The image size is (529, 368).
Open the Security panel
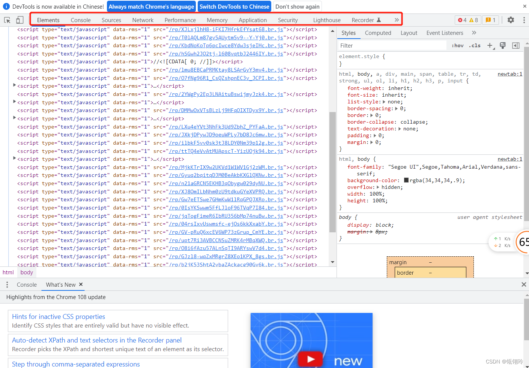pyautogui.click(x=288, y=20)
